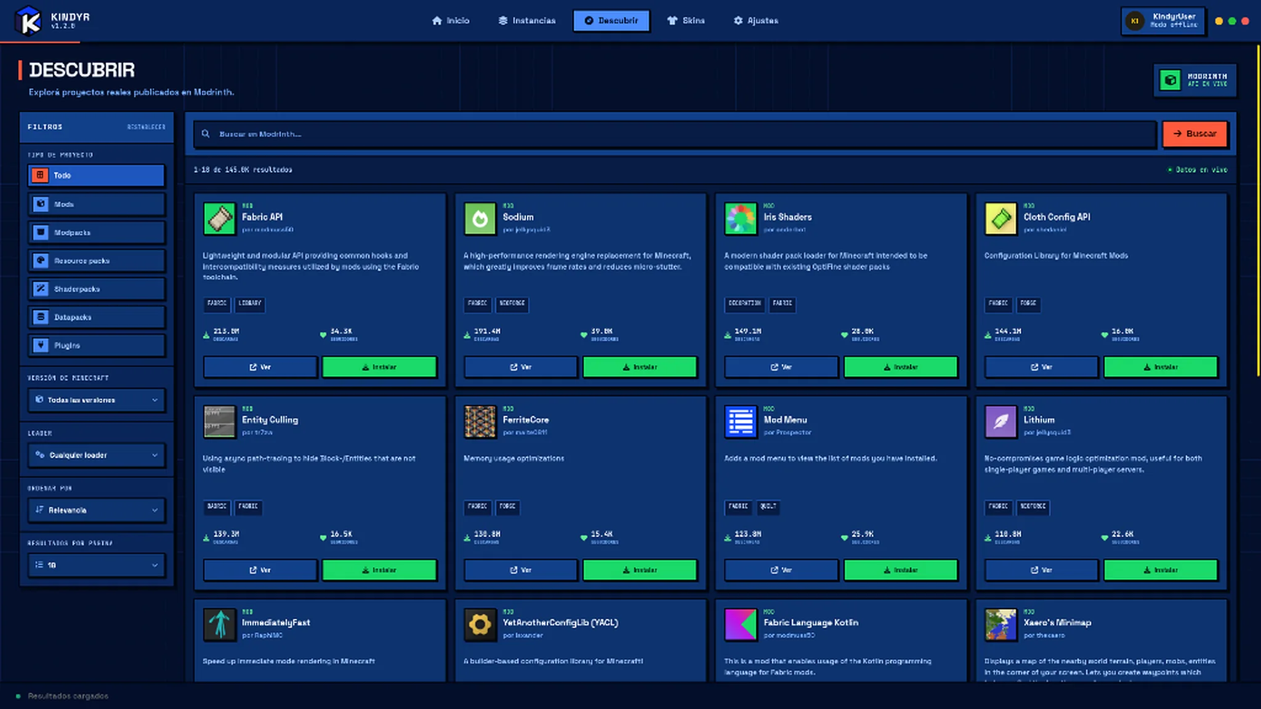Expand the Relevancia sort dropdown
Viewport: 1261px width, 709px height.
pos(96,510)
